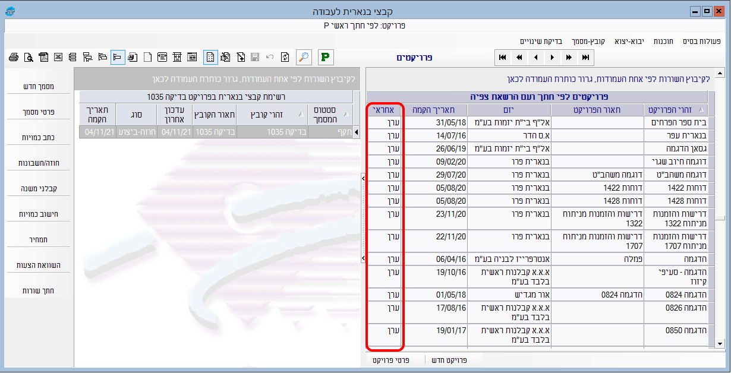Screen dimensions: 731x373
Task: Jump to the first record navigation arrow
Action: click(x=503, y=58)
